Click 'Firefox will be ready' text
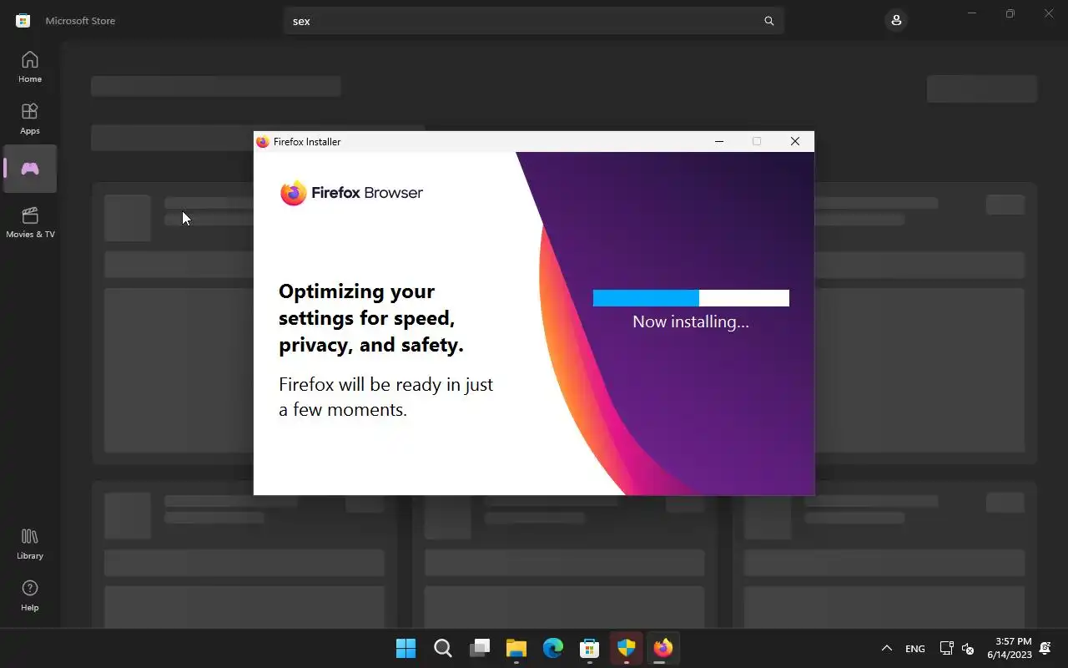 tap(385, 397)
